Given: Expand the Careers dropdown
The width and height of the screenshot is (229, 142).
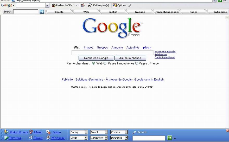Looking at the screenshot, I should pos(126,132).
